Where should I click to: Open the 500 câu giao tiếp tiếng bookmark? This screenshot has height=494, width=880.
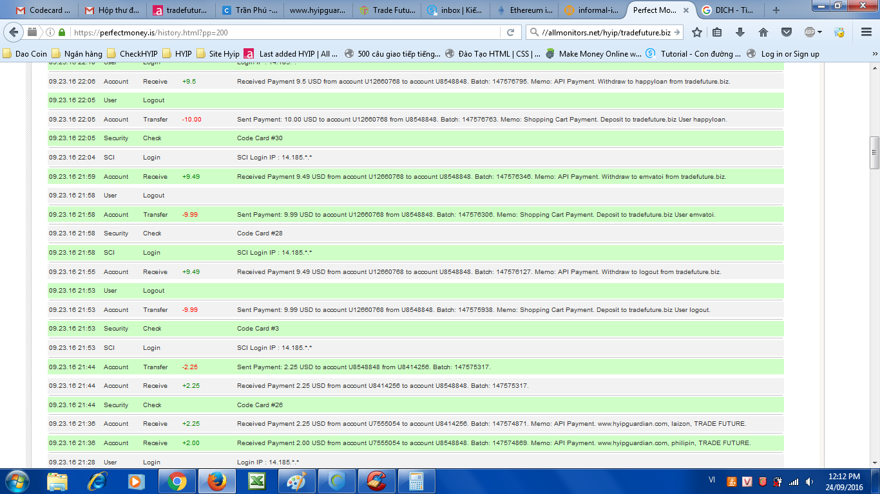tap(393, 54)
